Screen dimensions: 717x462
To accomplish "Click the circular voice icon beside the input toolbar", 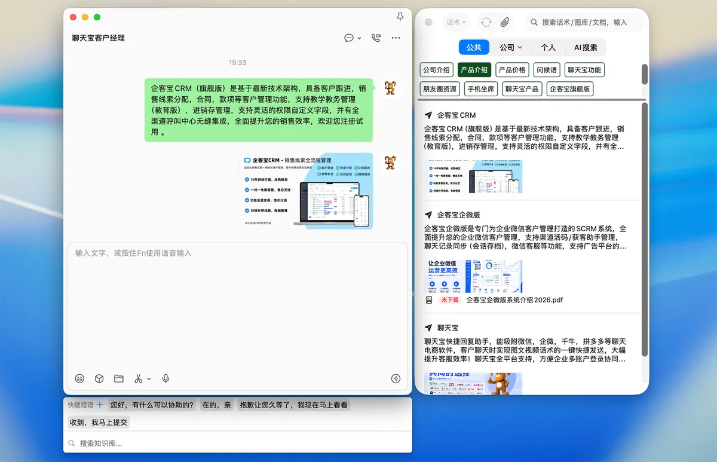I will [395, 378].
